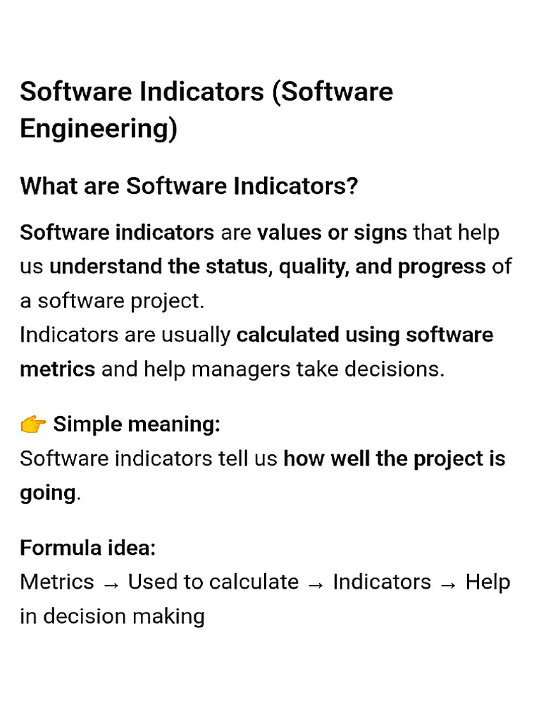The image size is (541, 722).
Task: Click 'Used to calculate' in the formula
Action: coord(213,582)
